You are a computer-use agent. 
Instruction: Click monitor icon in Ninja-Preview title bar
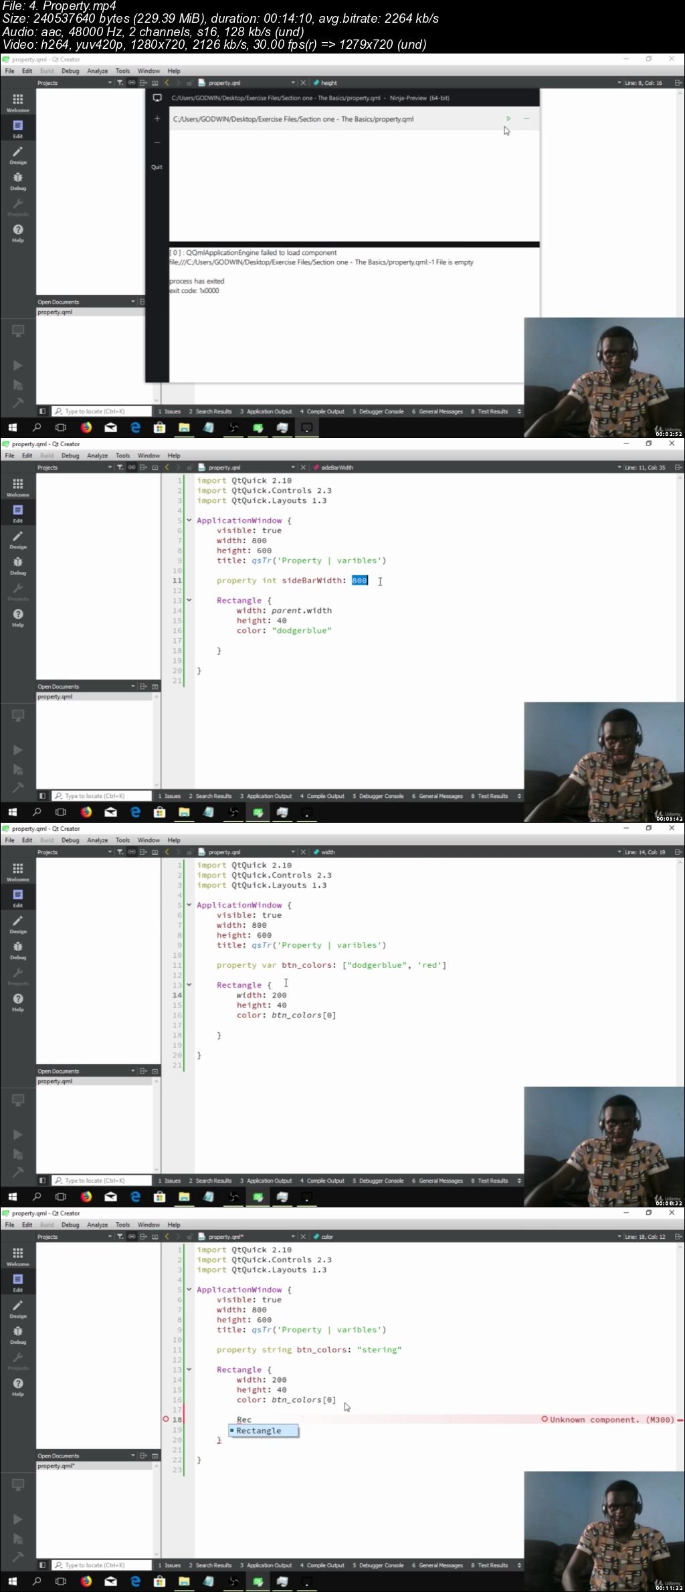[157, 98]
